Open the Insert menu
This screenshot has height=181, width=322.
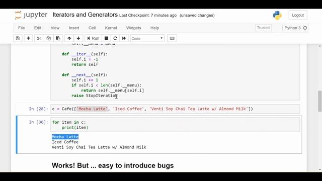[74, 28]
